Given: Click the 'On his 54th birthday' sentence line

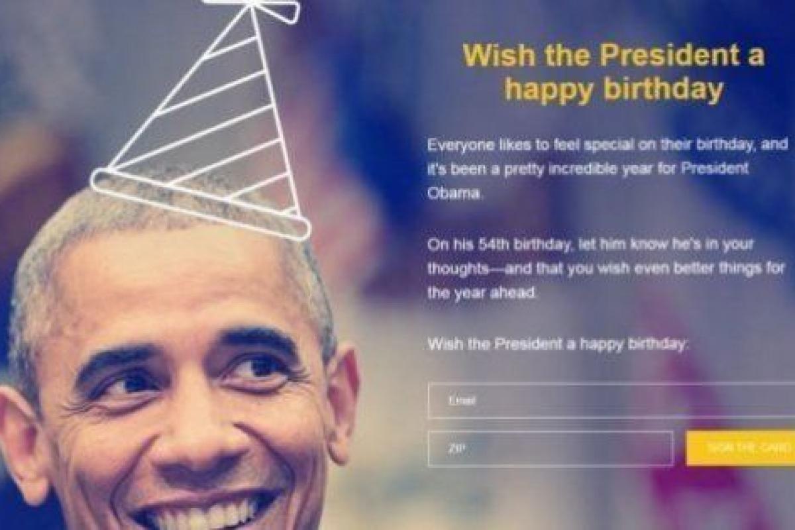Looking at the screenshot, I should [x=591, y=244].
